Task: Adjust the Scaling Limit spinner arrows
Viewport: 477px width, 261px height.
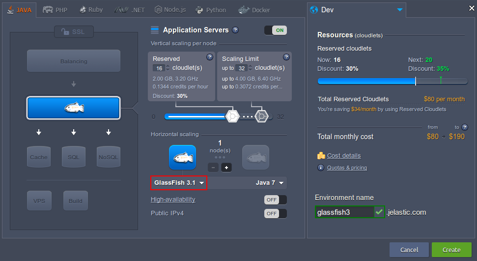Action: (251, 68)
